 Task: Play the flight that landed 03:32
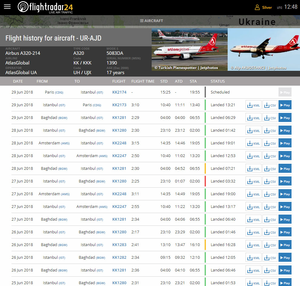[285, 181]
